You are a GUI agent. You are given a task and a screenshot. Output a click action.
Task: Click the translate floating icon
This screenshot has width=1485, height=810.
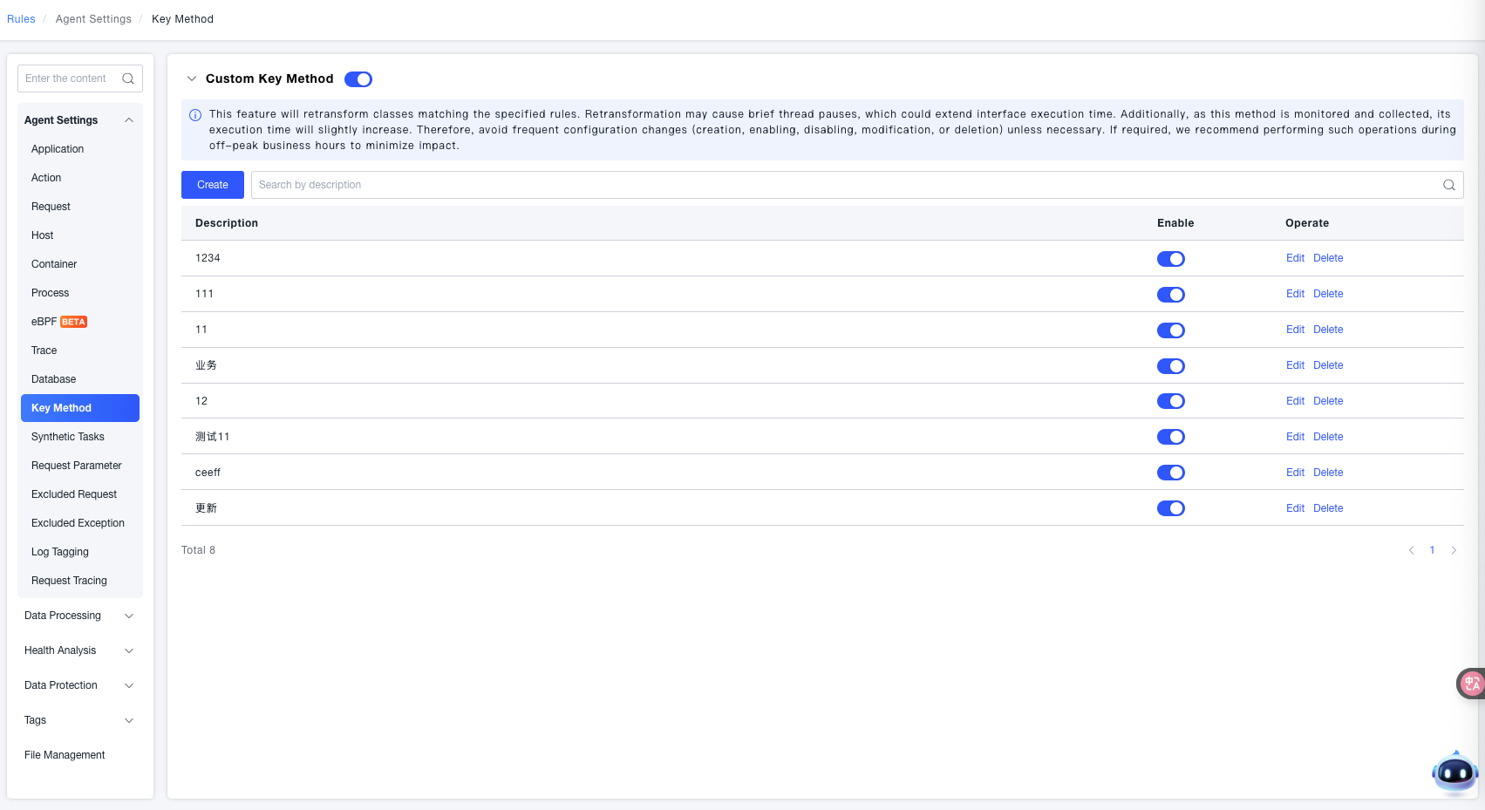(1471, 684)
